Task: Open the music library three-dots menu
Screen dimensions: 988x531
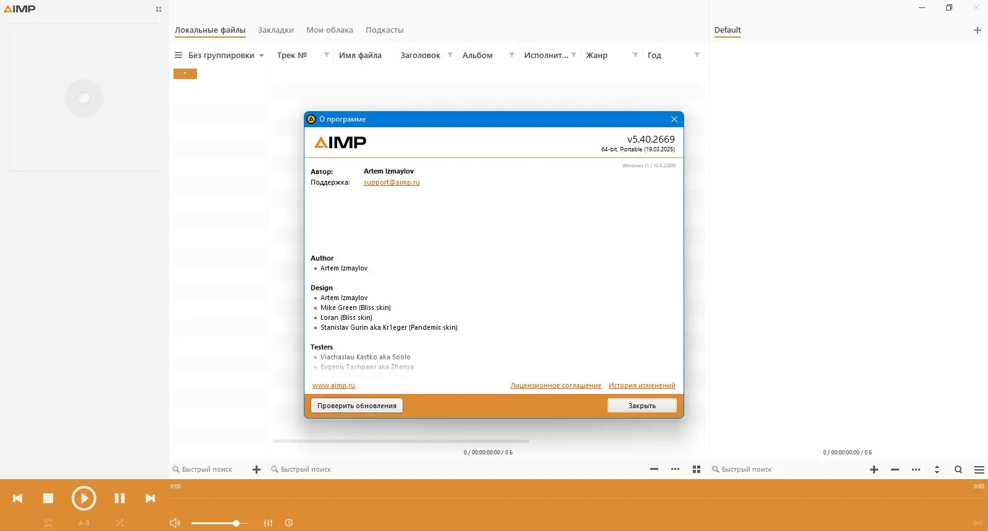Action: pos(676,469)
